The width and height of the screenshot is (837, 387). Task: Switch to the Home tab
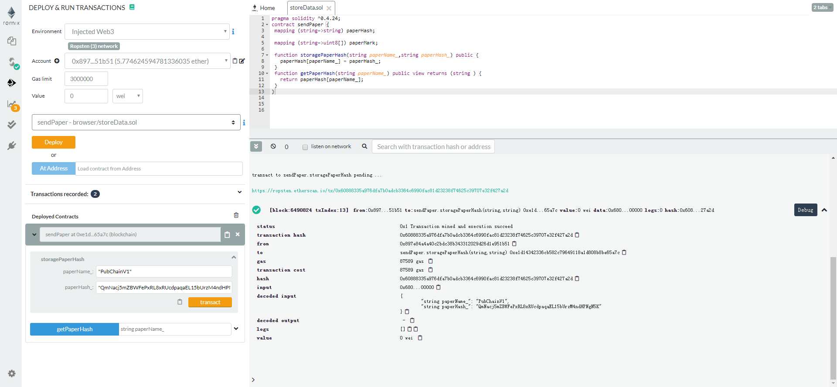coord(264,8)
